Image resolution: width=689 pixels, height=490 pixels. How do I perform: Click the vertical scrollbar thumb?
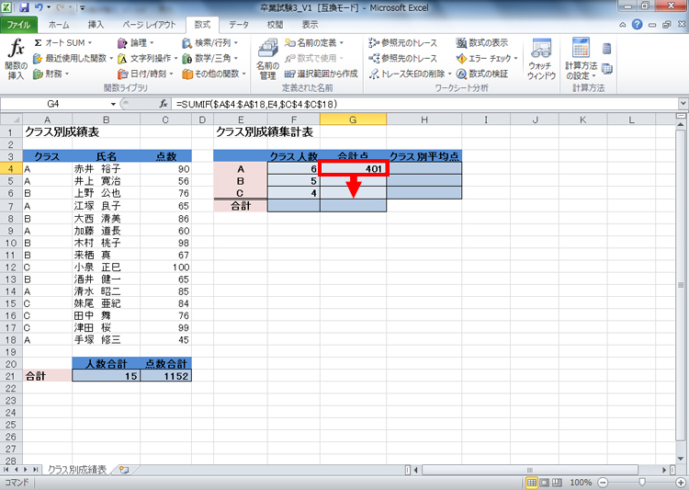coord(681,285)
